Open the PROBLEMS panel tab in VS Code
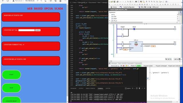This screenshot has height=103, width=183. coord(73,88)
